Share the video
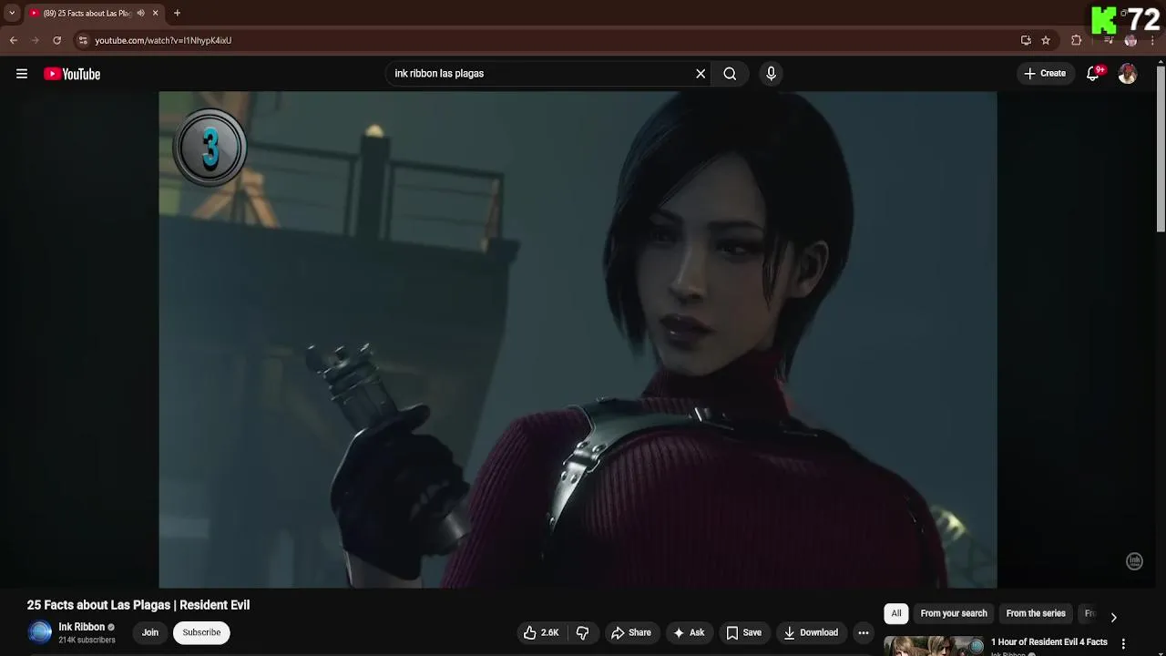The image size is (1166, 656). (631, 632)
